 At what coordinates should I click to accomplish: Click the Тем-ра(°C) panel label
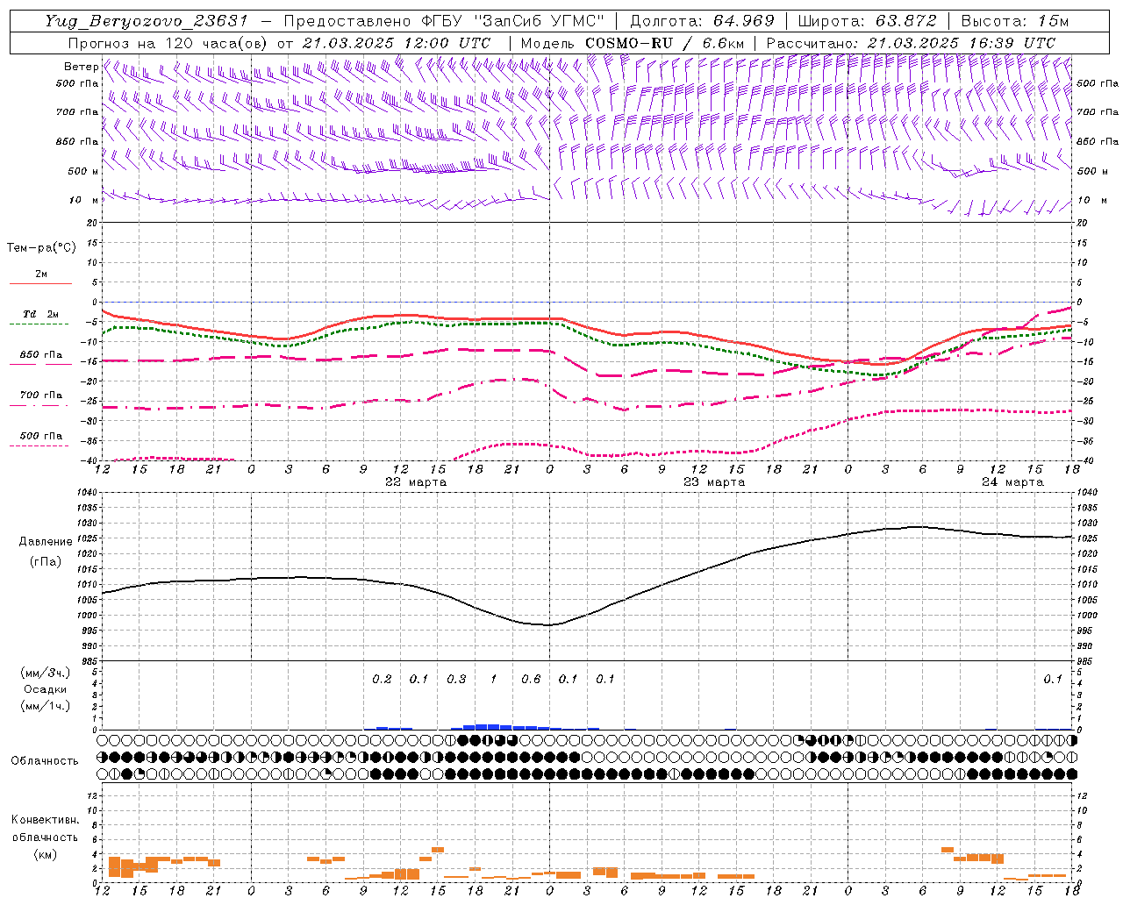click(x=41, y=248)
